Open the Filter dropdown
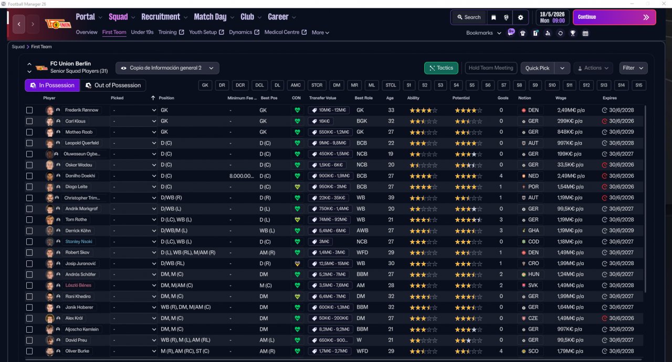Viewport: 672px width, 362px height. (x=633, y=68)
